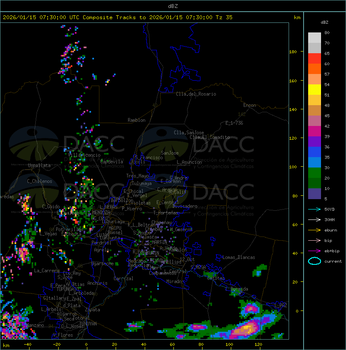Click the Villavicencio place label
Viewport: 346px width, 350px height.
(84, 155)
